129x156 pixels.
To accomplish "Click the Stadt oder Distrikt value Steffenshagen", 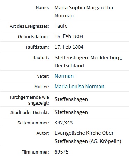I will [x=71, y=112].
